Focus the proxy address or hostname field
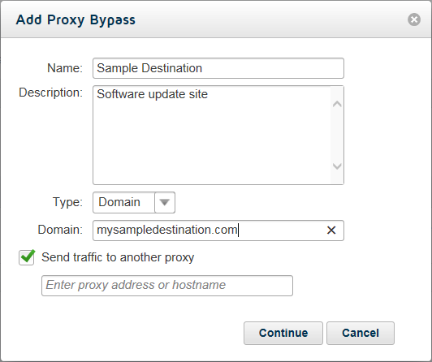The width and height of the screenshot is (432, 362). (x=167, y=286)
